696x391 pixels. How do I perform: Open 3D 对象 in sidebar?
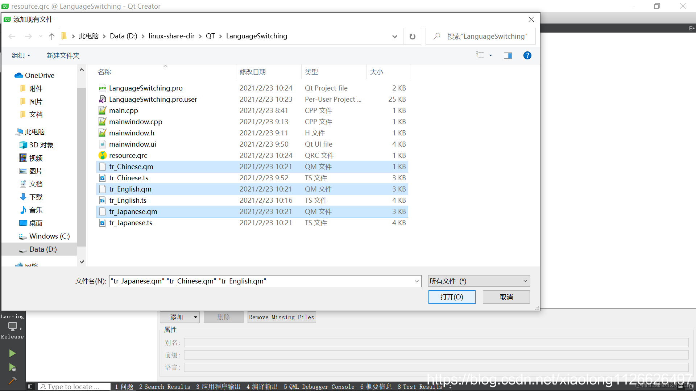pyautogui.click(x=36, y=145)
